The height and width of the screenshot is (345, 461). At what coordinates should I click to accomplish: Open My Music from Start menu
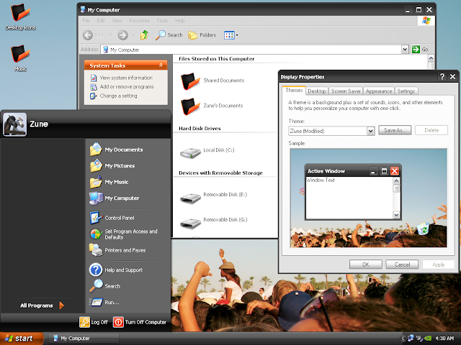tap(109, 182)
